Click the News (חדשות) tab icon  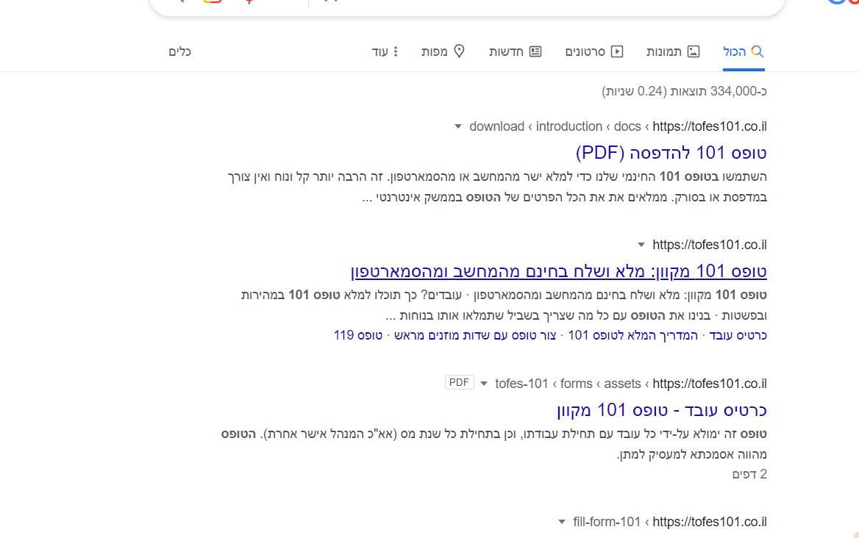(535, 51)
